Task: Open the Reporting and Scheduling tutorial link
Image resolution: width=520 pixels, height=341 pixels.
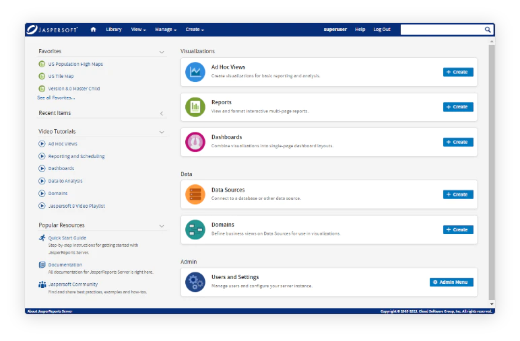Action: 76,156
